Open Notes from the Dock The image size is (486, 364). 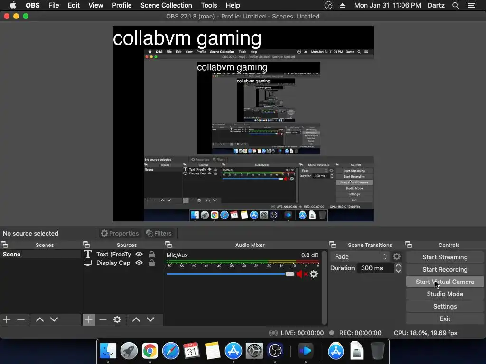[213, 351]
